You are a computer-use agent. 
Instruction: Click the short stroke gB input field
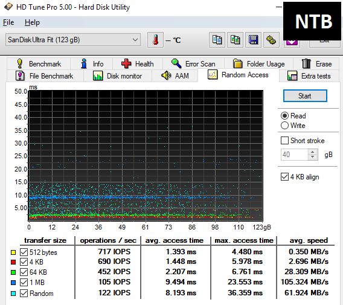click(x=295, y=155)
